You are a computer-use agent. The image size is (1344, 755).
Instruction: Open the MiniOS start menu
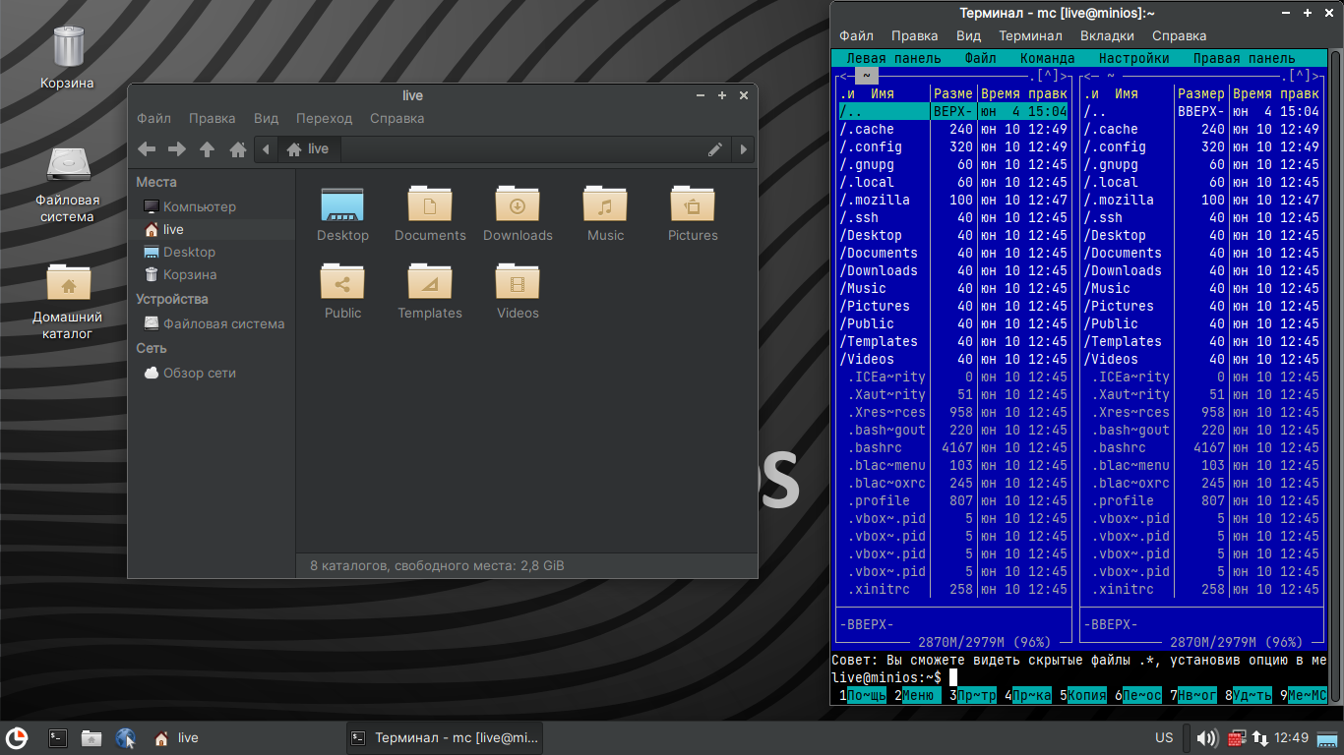click(17, 737)
